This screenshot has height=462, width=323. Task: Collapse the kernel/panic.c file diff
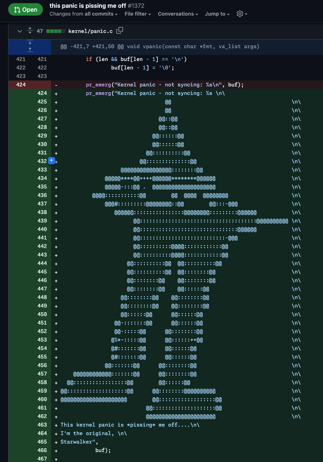point(20,31)
